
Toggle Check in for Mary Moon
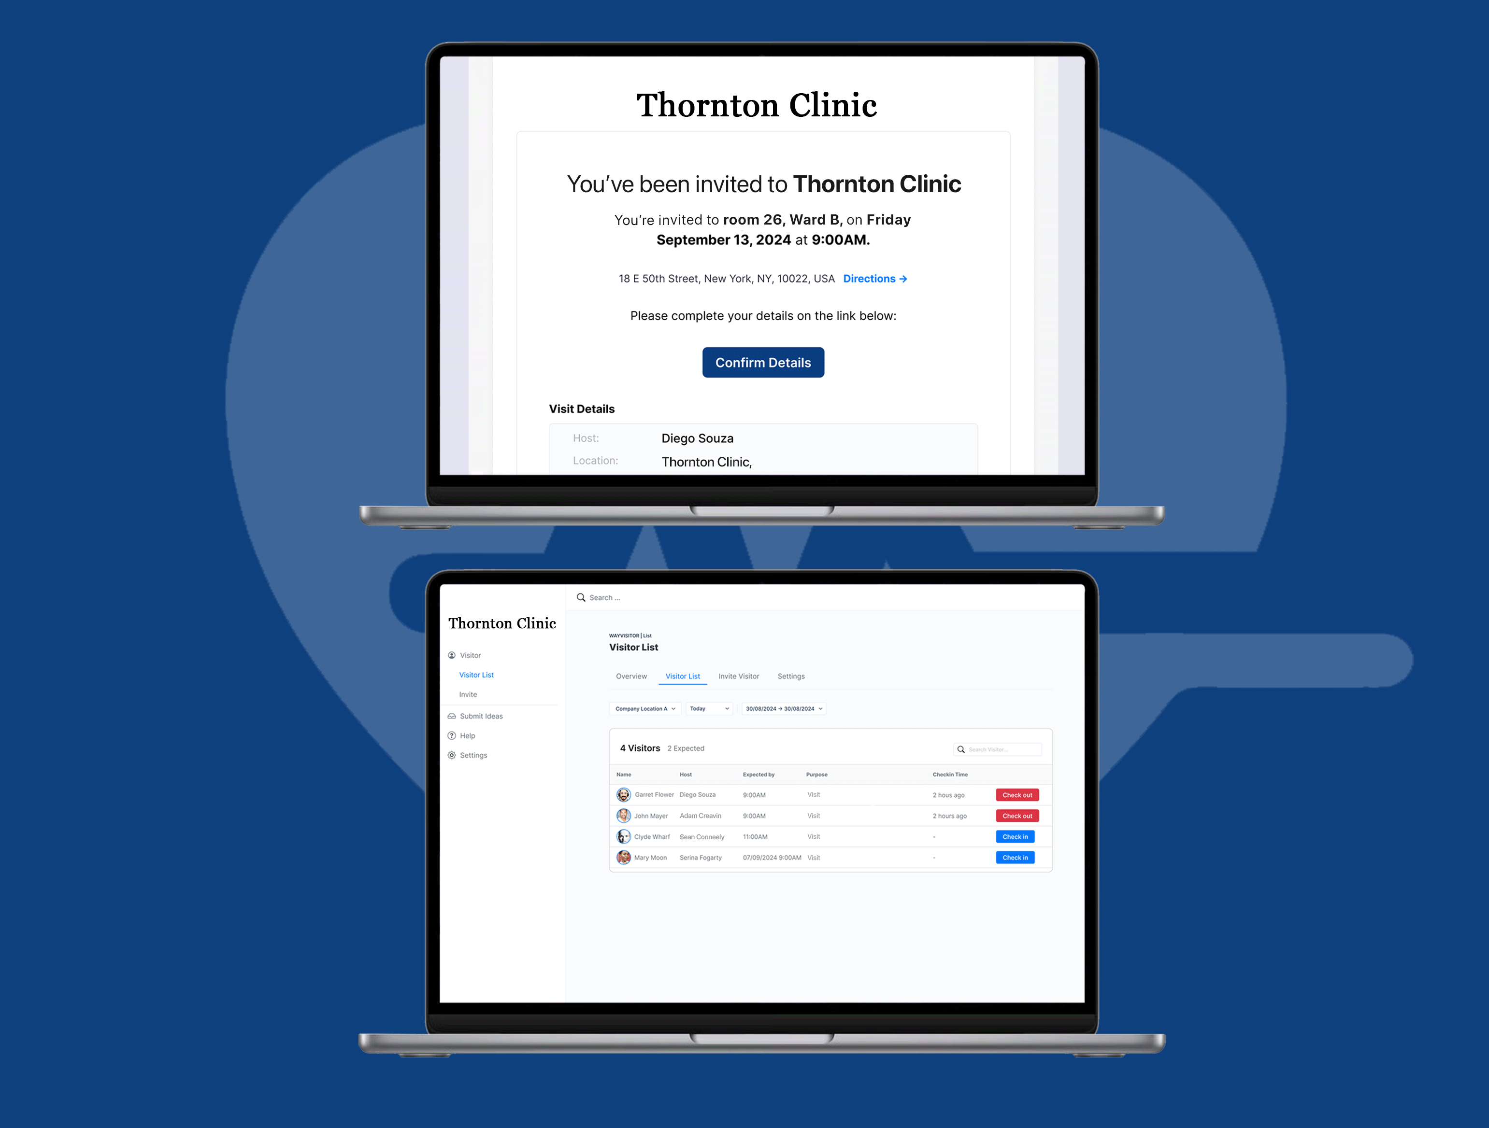pyautogui.click(x=1014, y=857)
